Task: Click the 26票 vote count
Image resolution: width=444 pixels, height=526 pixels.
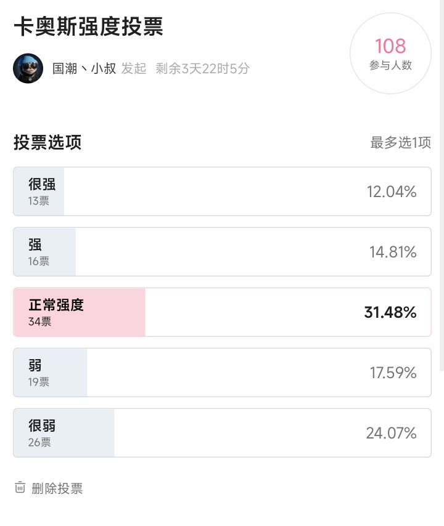Action: pos(39,442)
